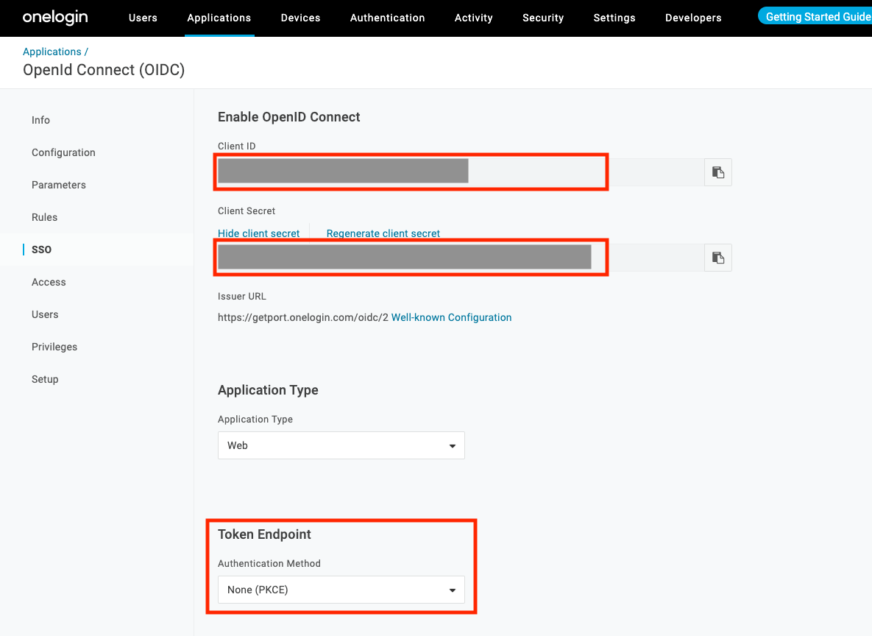The image size is (872, 636).
Task: Navigate to the Authentication tab
Action: pyautogui.click(x=387, y=18)
